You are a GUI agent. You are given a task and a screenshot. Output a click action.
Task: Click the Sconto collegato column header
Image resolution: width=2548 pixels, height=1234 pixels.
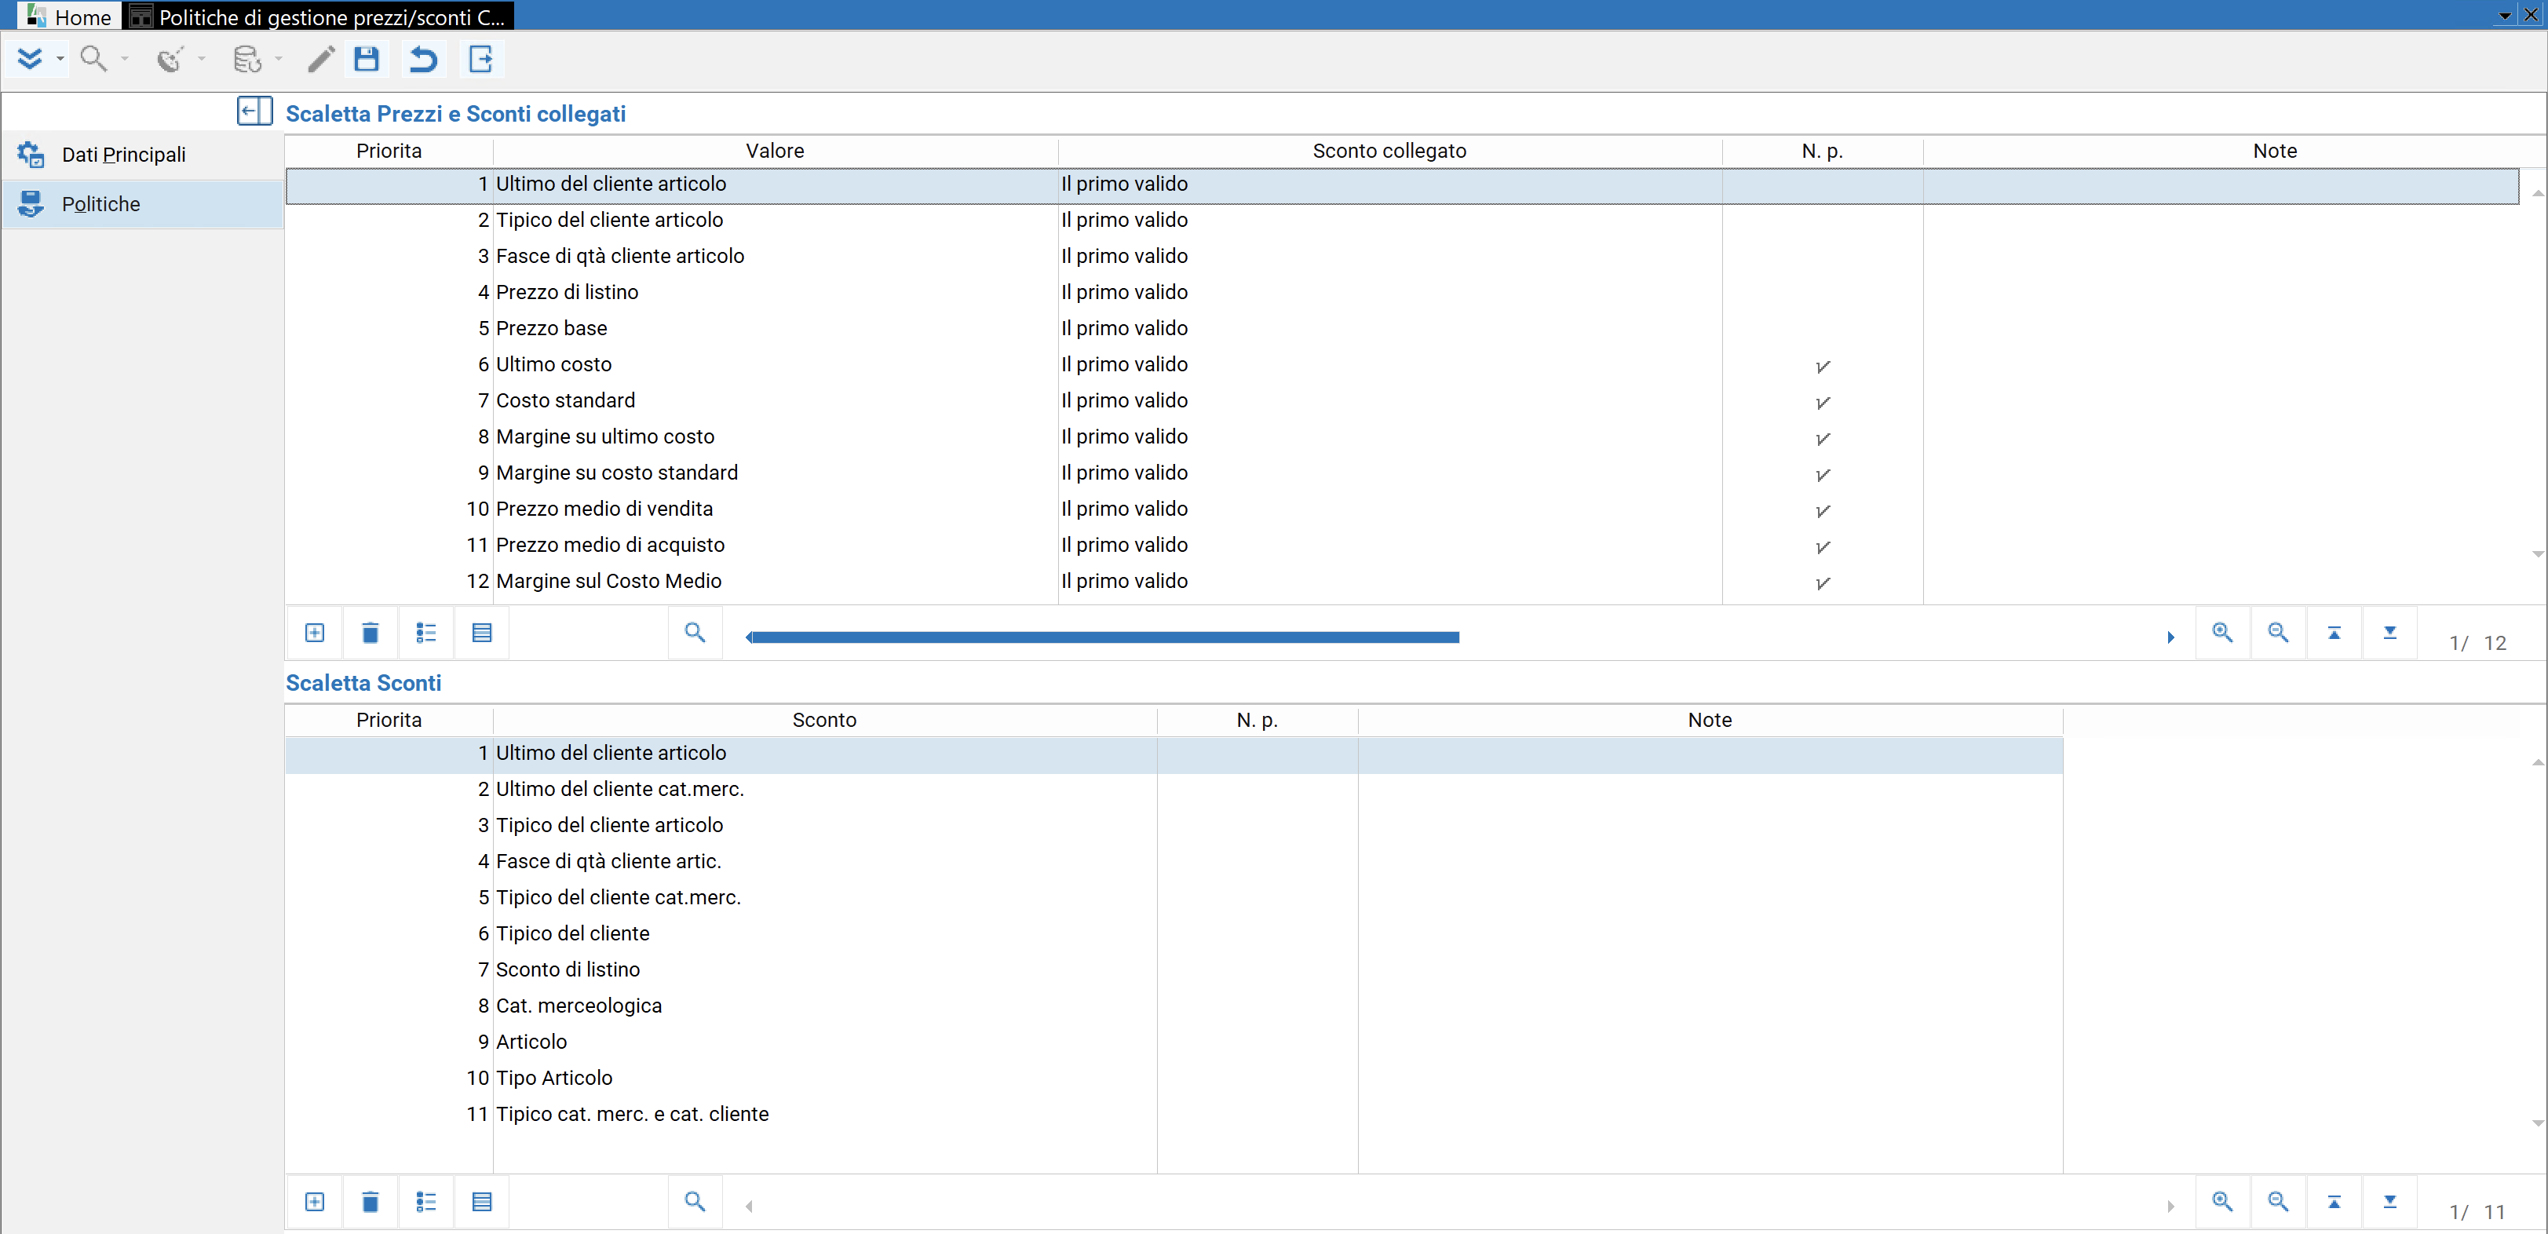point(1389,150)
